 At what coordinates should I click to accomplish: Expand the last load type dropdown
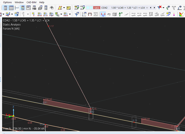click(70, 14)
